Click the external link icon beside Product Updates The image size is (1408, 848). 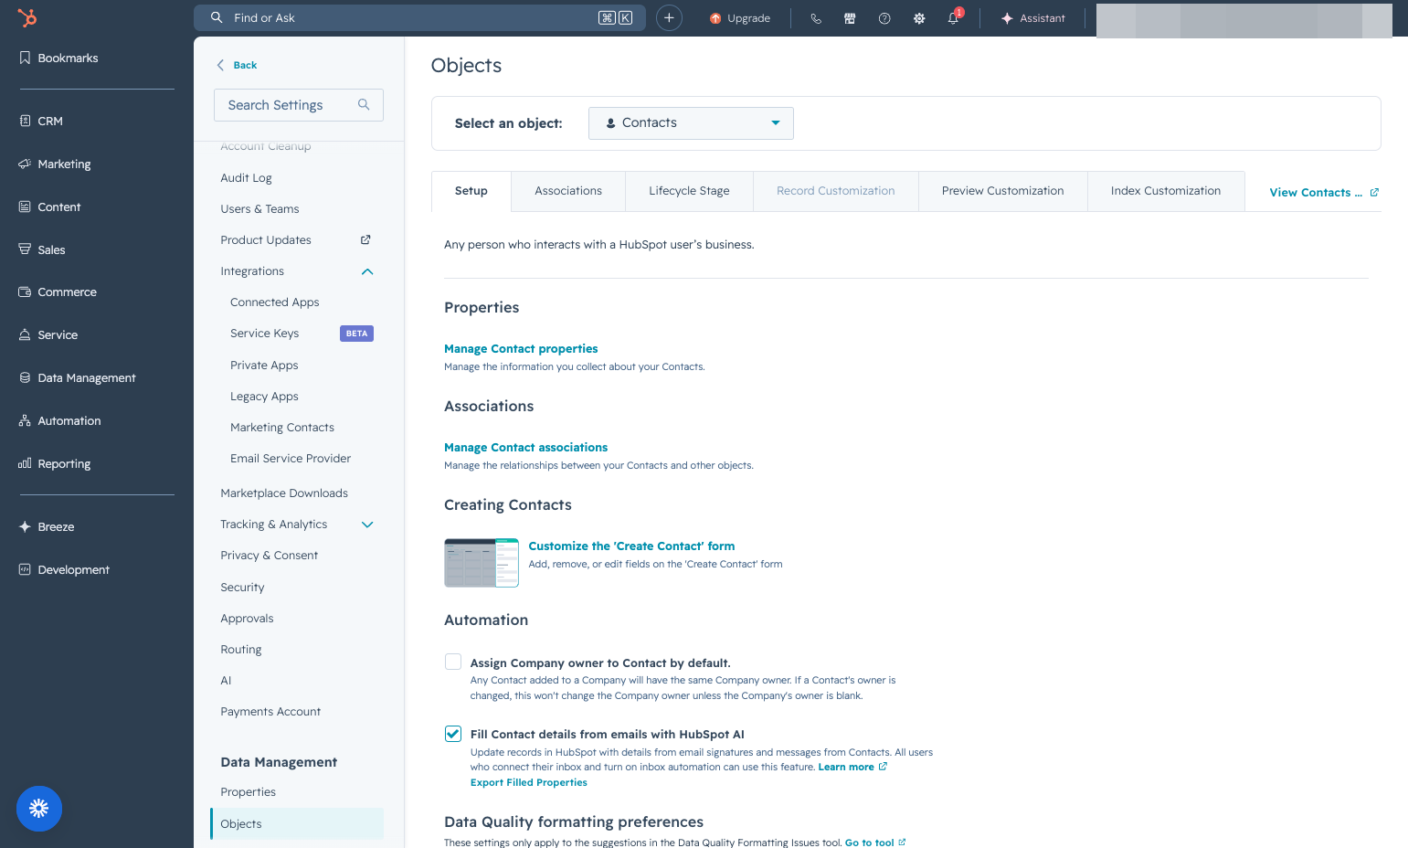tap(365, 239)
